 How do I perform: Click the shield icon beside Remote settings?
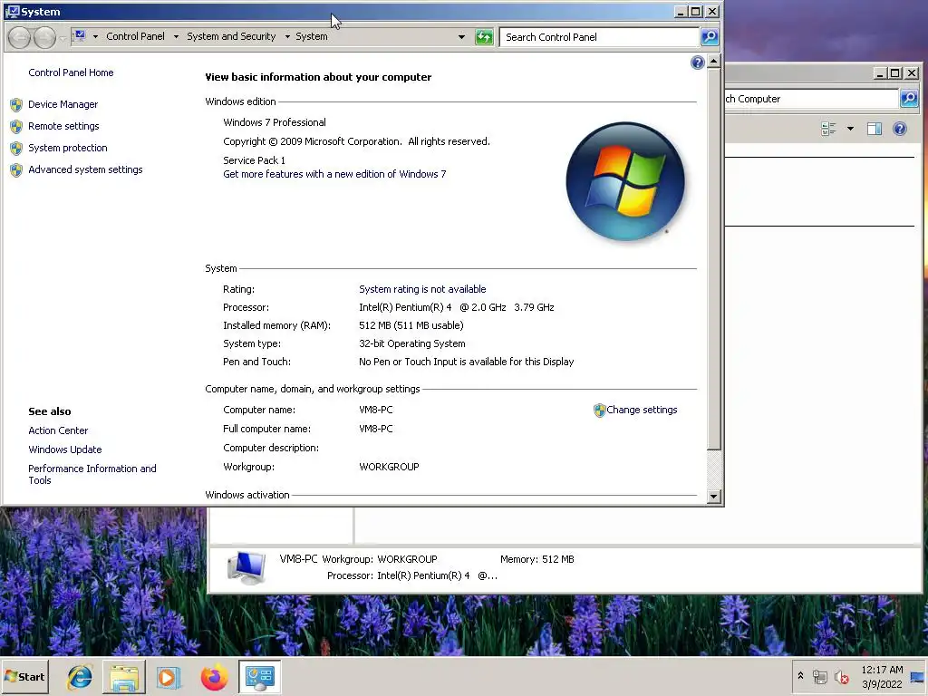tap(16, 127)
